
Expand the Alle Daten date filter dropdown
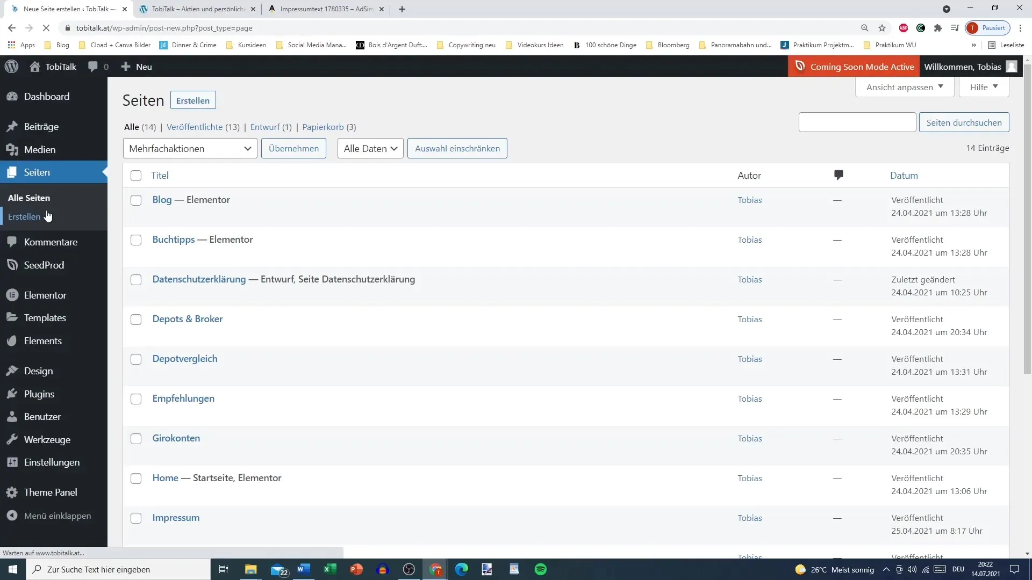point(369,148)
